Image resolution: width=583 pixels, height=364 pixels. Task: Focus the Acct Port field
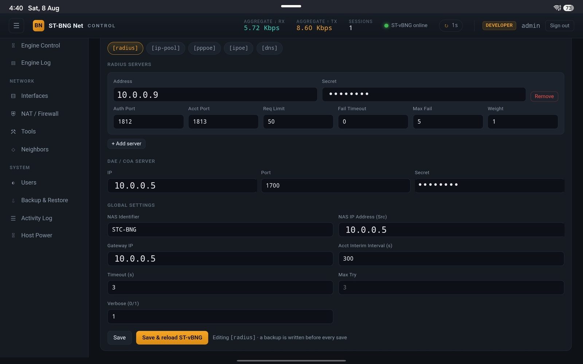(223, 122)
